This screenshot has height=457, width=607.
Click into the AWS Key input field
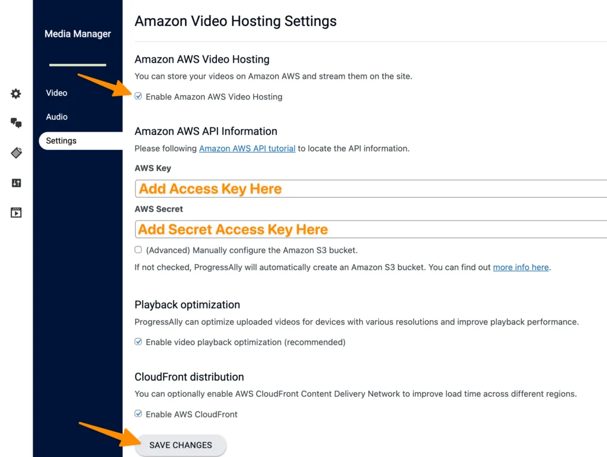click(x=371, y=189)
